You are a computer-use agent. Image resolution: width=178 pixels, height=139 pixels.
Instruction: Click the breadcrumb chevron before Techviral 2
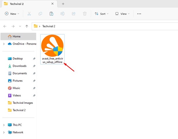pyautogui.click(x=40, y=26)
